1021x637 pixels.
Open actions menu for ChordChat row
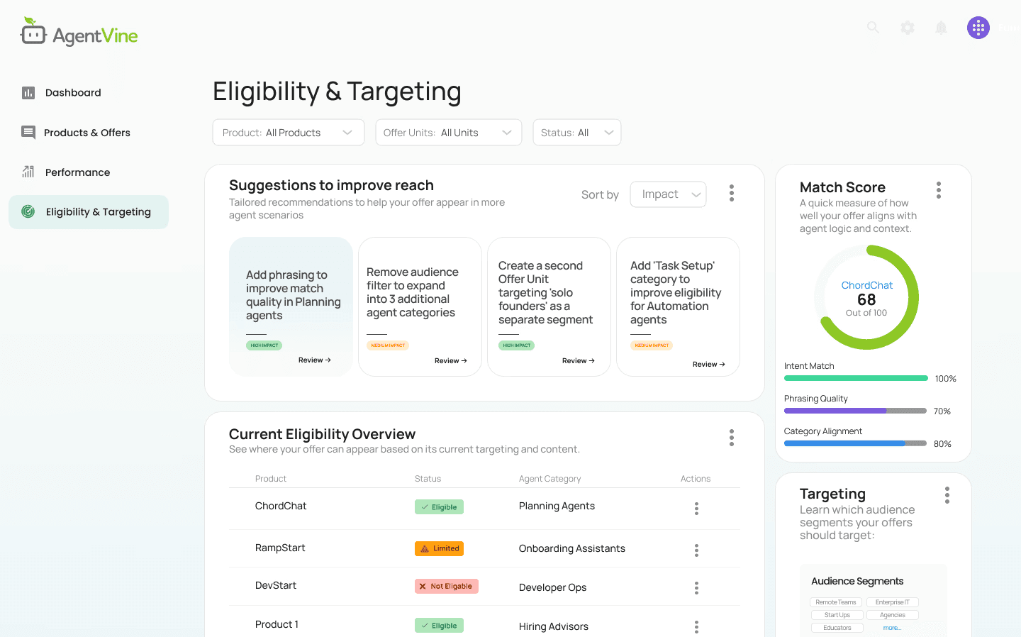click(696, 509)
